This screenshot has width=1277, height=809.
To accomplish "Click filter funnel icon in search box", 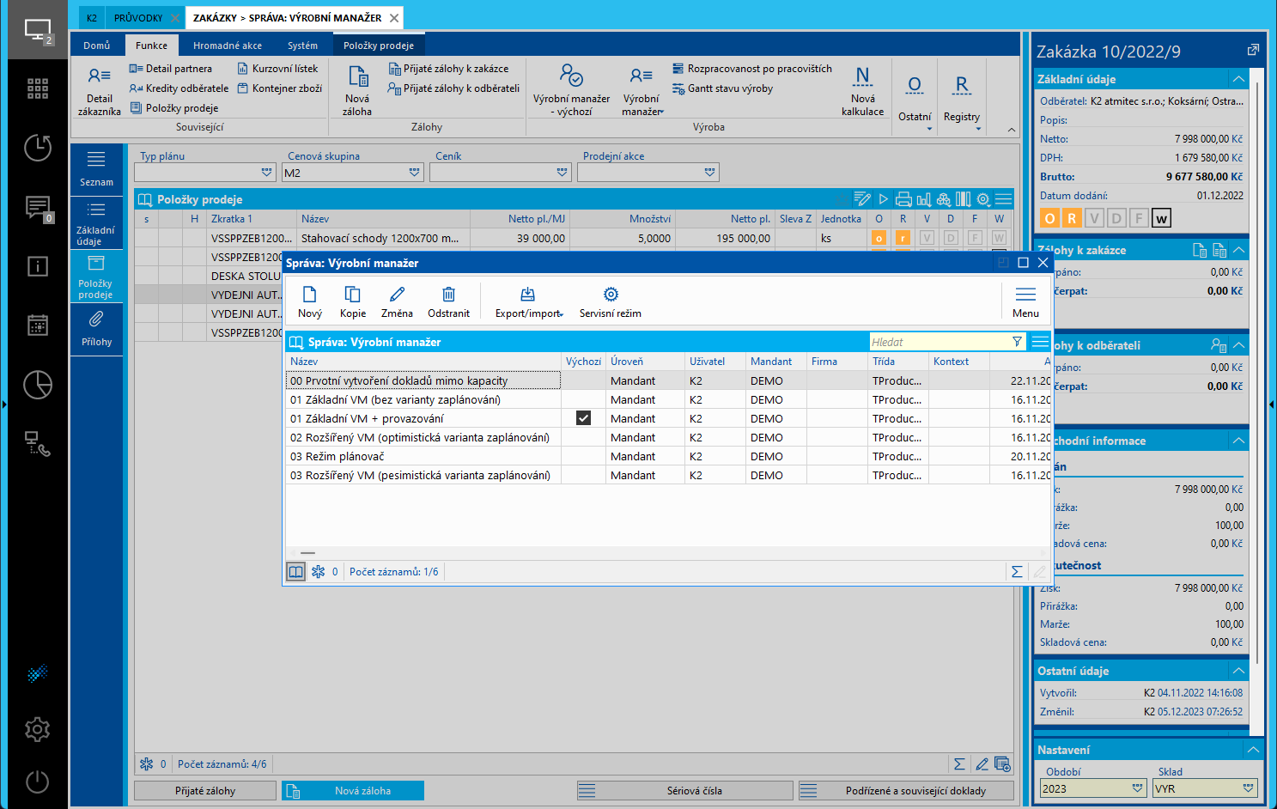I will click(x=1018, y=342).
